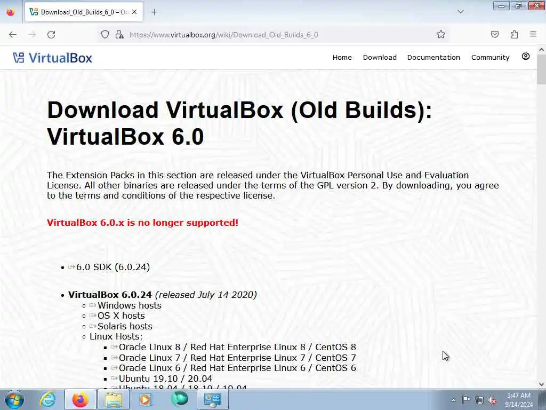This screenshot has height=410, width=546.
Task: Click the page scrollbar thumb
Action: [x=541, y=69]
